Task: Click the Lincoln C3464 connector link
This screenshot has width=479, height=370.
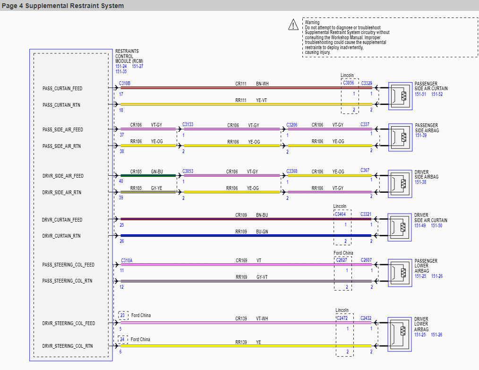Action: (x=340, y=214)
